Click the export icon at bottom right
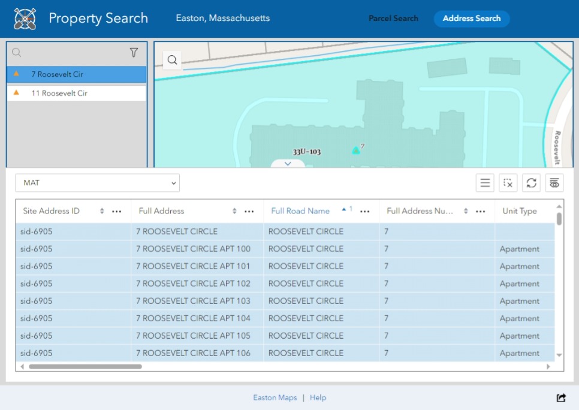This screenshot has height=410, width=579. coord(560,397)
